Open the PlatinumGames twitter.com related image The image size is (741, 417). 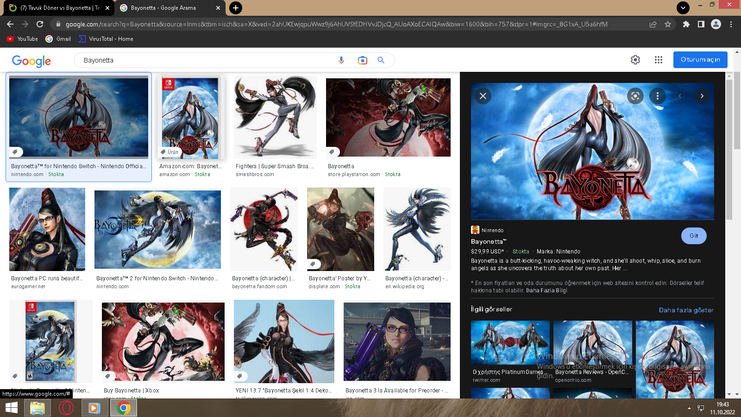point(510,342)
